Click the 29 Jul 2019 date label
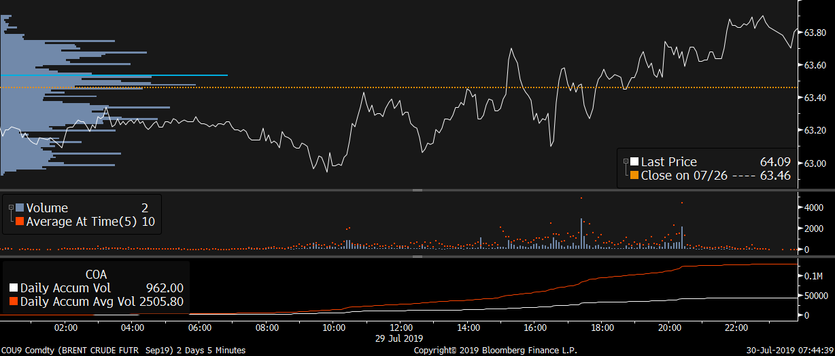835x356 pixels. [398, 338]
